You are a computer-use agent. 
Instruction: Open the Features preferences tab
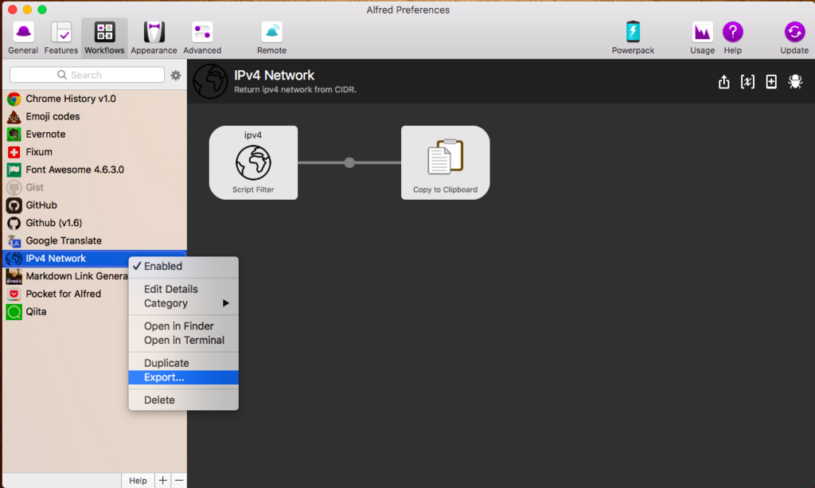(60, 38)
